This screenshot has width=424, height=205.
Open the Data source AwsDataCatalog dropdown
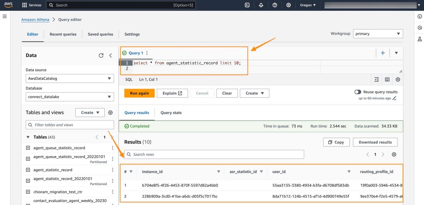(x=70, y=79)
